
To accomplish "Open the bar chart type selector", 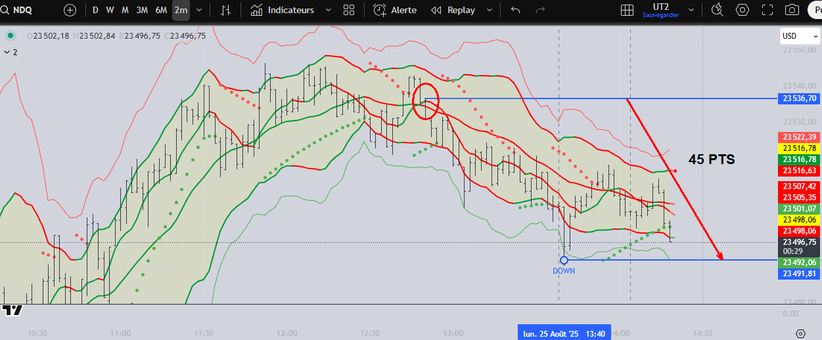I will tap(225, 10).
